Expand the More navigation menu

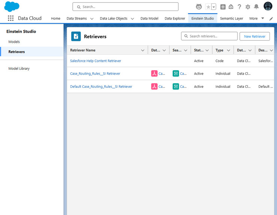(256, 18)
